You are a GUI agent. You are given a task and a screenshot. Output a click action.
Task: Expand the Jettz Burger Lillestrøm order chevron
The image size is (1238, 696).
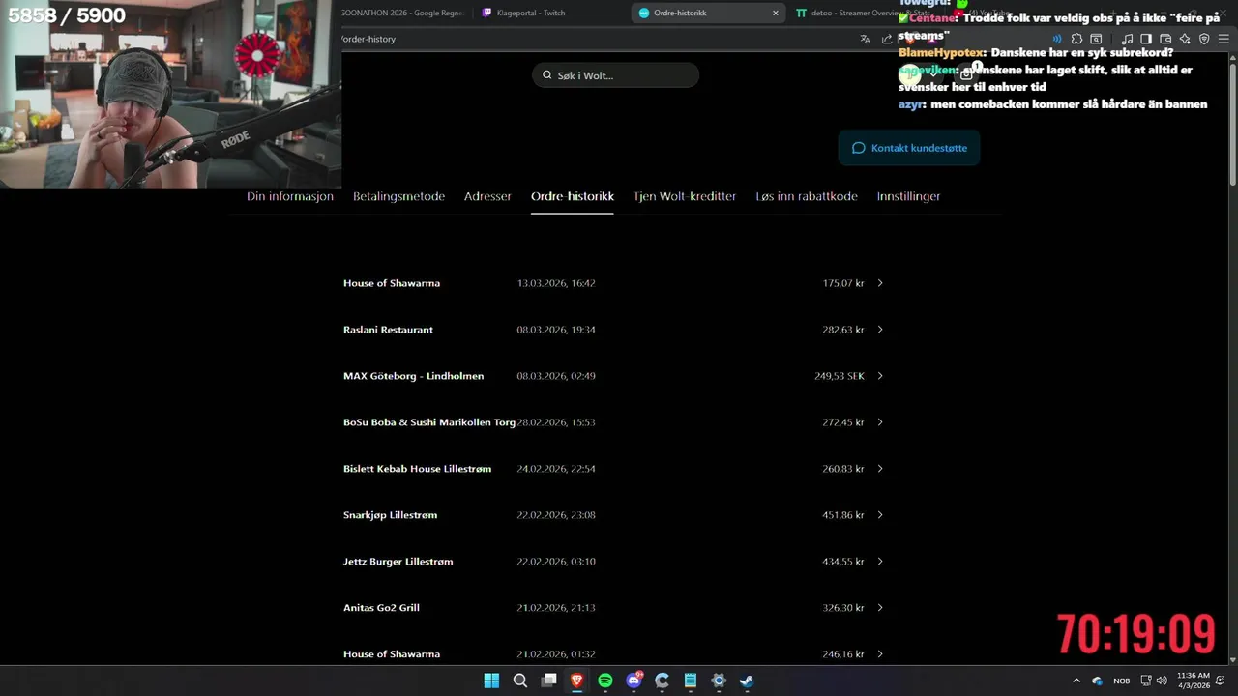880,562
